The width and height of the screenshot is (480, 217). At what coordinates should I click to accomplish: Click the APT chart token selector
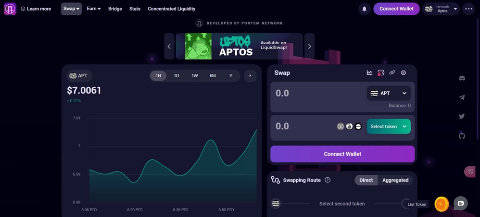click(79, 76)
